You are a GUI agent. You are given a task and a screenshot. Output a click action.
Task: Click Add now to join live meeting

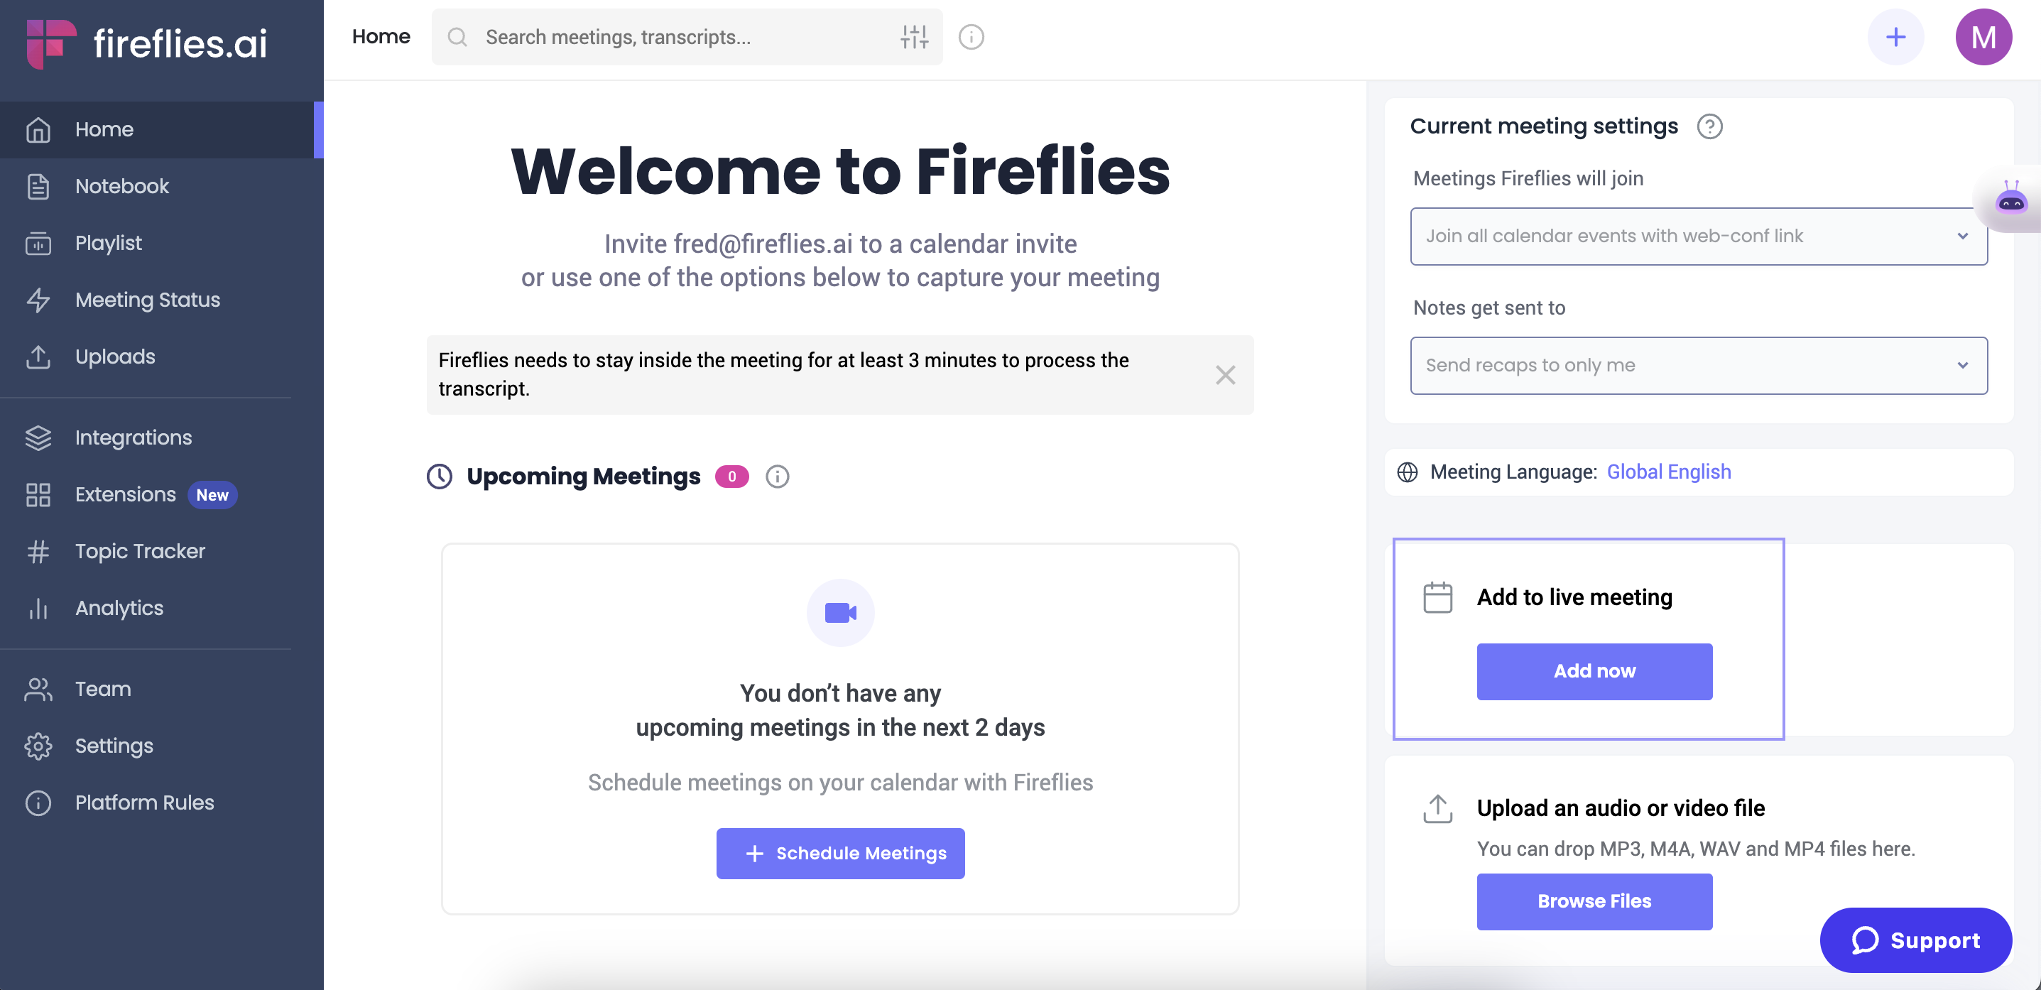coord(1594,670)
